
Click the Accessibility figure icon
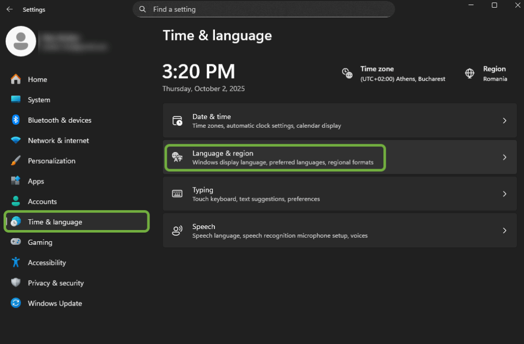(x=16, y=263)
